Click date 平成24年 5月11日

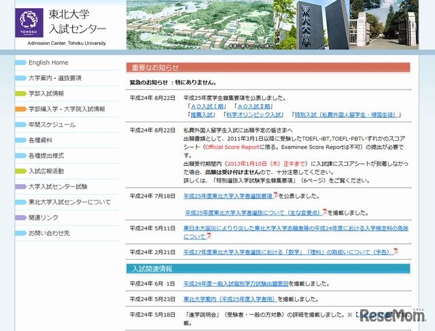pos(152,228)
